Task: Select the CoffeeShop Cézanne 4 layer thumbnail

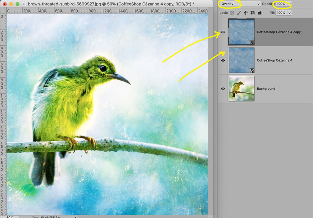Action: coord(242,60)
